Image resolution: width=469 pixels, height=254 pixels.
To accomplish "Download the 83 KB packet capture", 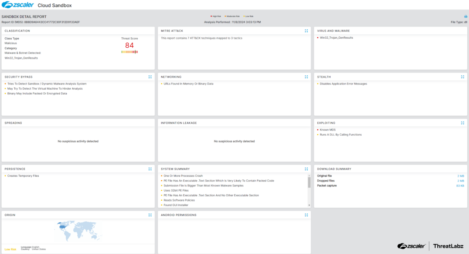I will click(x=460, y=186).
